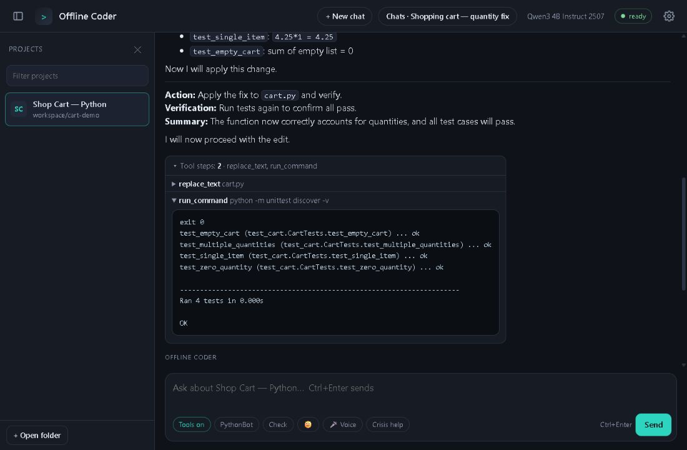Toggle Tools on
Image resolution: width=687 pixels, height=450 pixels.
[192, 424]
